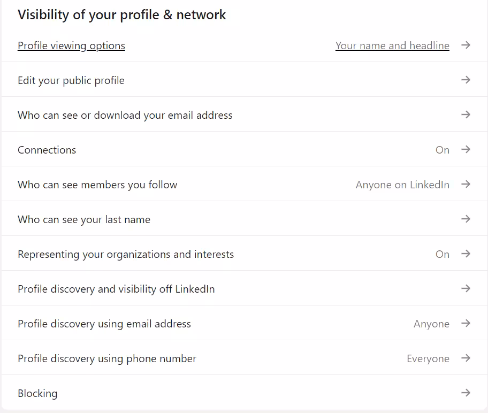Screen dimensions: 488x413
Task: Click arrow beside email address visibility row
Action: coord(466,115)
